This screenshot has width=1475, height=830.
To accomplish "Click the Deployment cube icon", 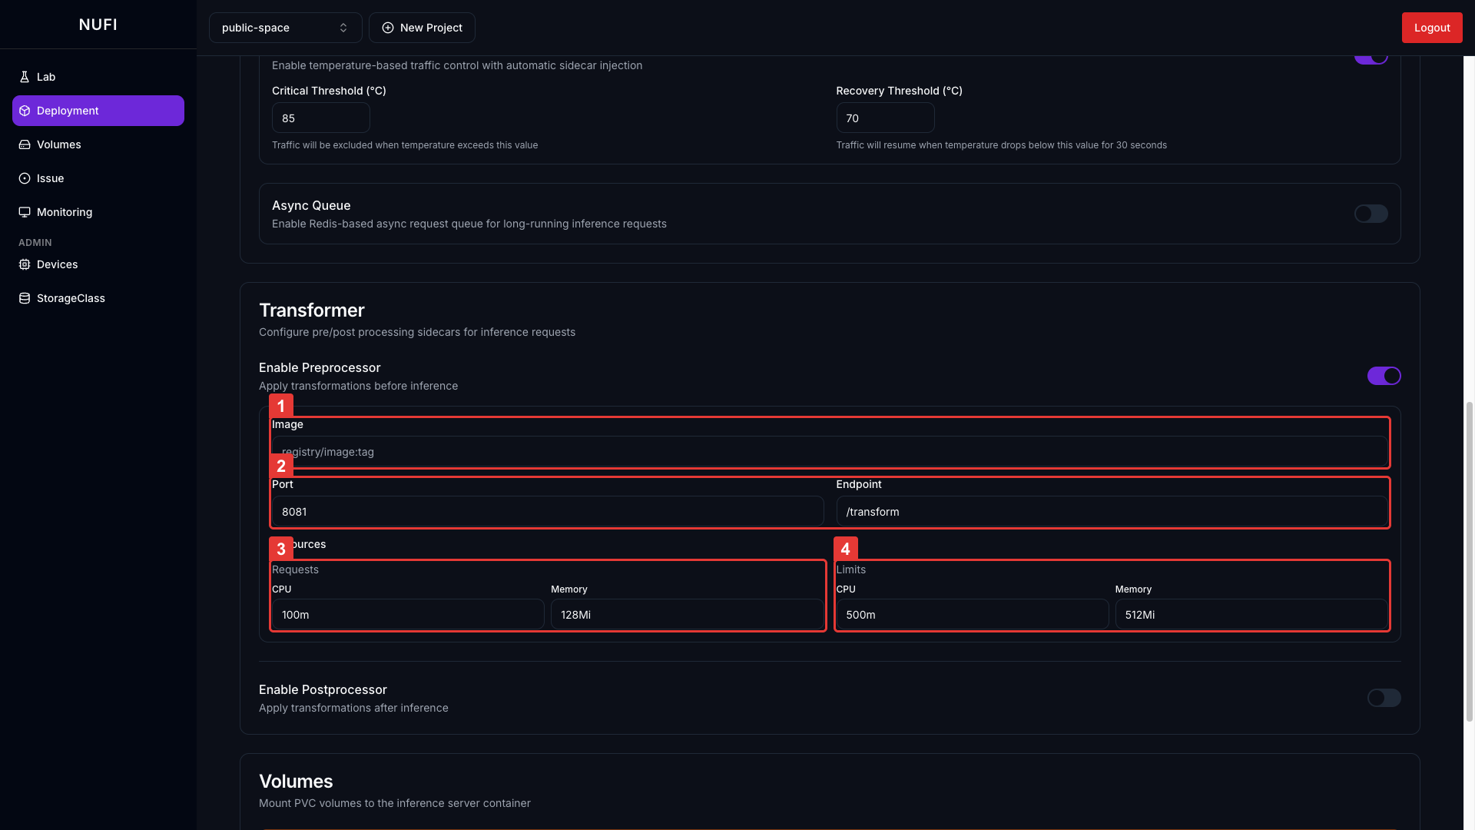I will tap(25, 111).
